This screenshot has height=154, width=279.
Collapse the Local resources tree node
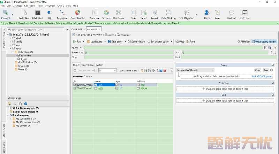point(8,115)
